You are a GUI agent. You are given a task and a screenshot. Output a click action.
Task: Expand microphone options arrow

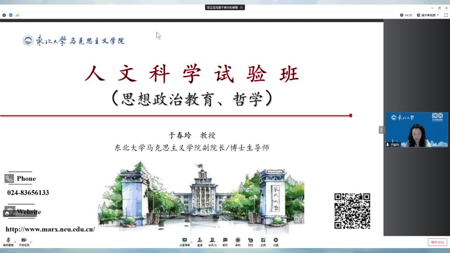pos(15,242)
